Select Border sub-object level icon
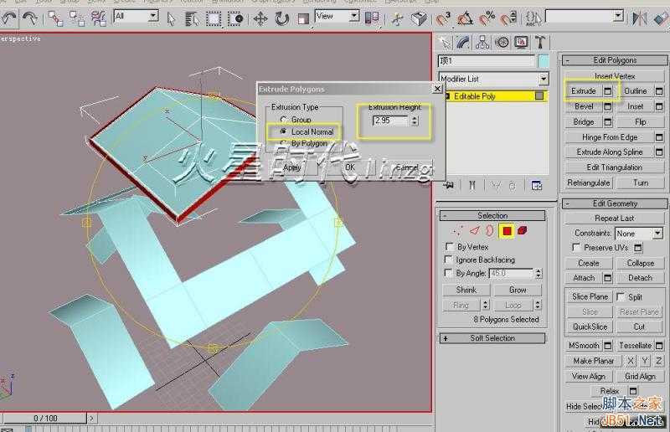This screenshot has height=432, width=670. coord(490,231)
